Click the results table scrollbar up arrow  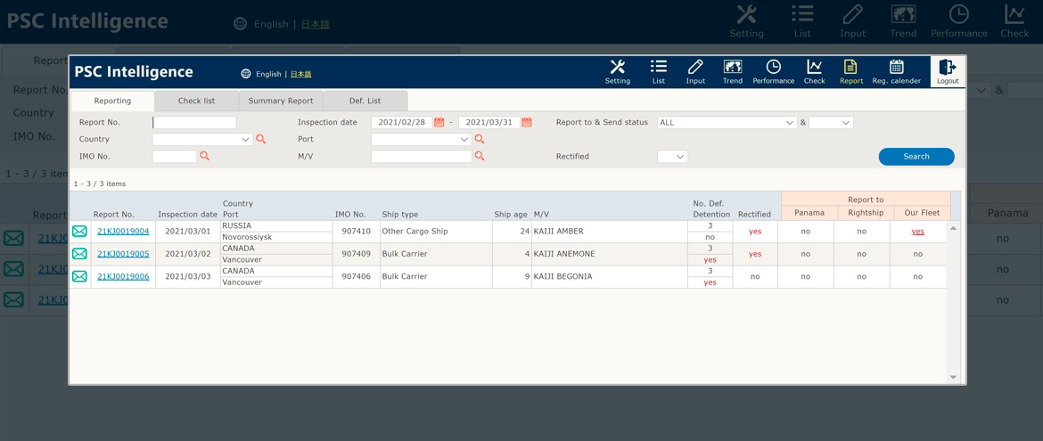tap(953, 228)
